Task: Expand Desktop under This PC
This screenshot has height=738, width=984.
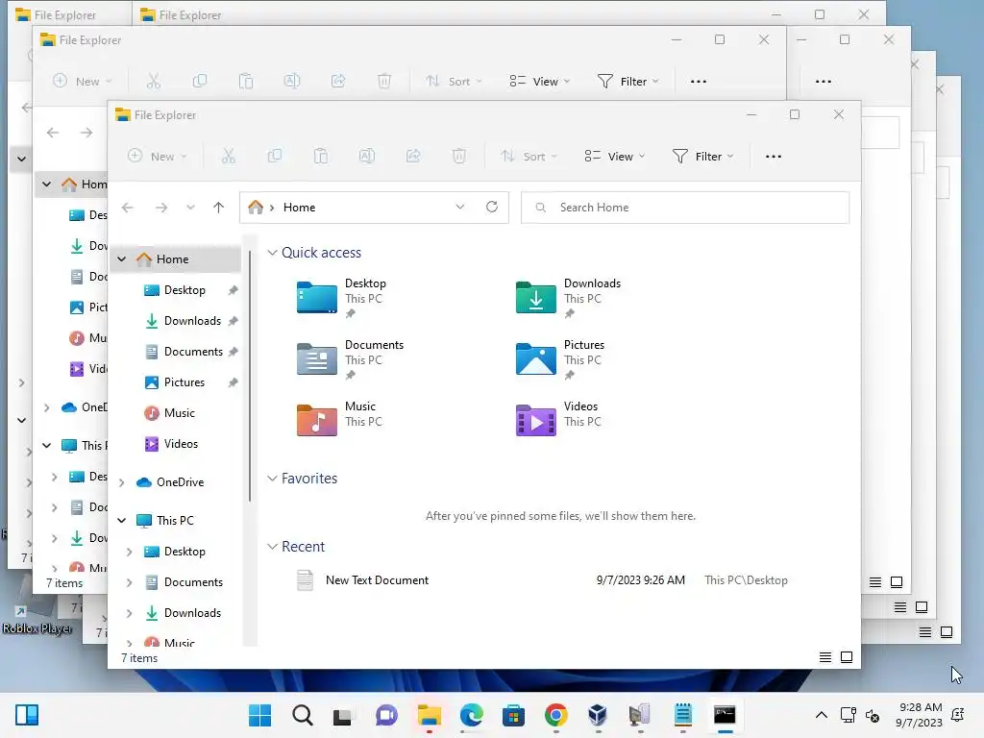Action: coord(130,552)
